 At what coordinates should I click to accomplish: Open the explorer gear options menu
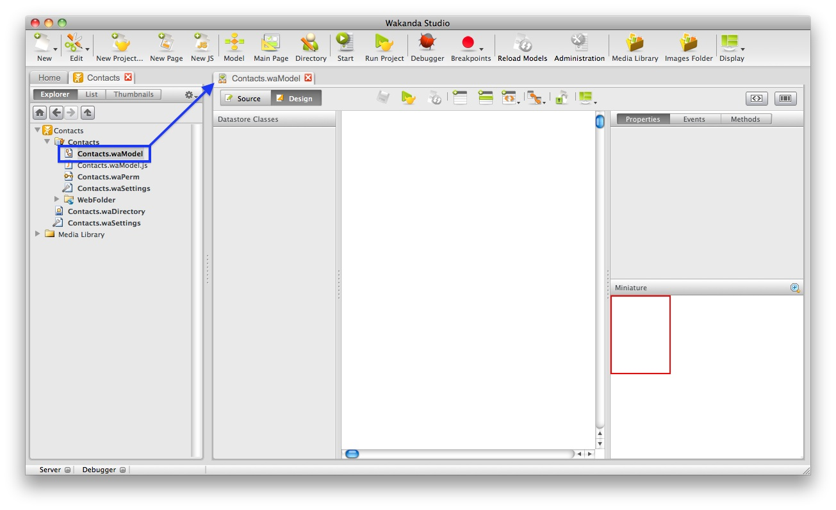click(191, 95)
